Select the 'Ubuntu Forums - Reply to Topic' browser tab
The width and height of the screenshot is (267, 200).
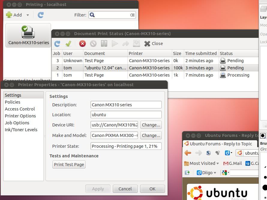pos(220,144)
